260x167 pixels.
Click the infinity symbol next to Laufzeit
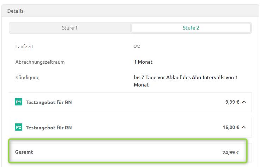pos(137,46)
